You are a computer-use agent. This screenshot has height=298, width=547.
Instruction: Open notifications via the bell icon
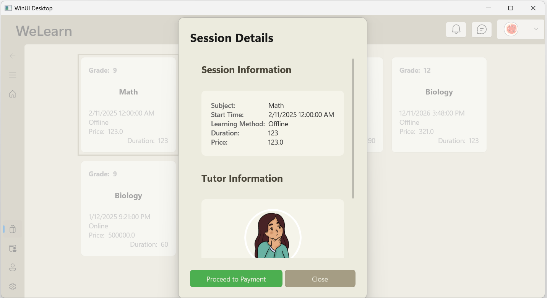(x=456, y=29)
